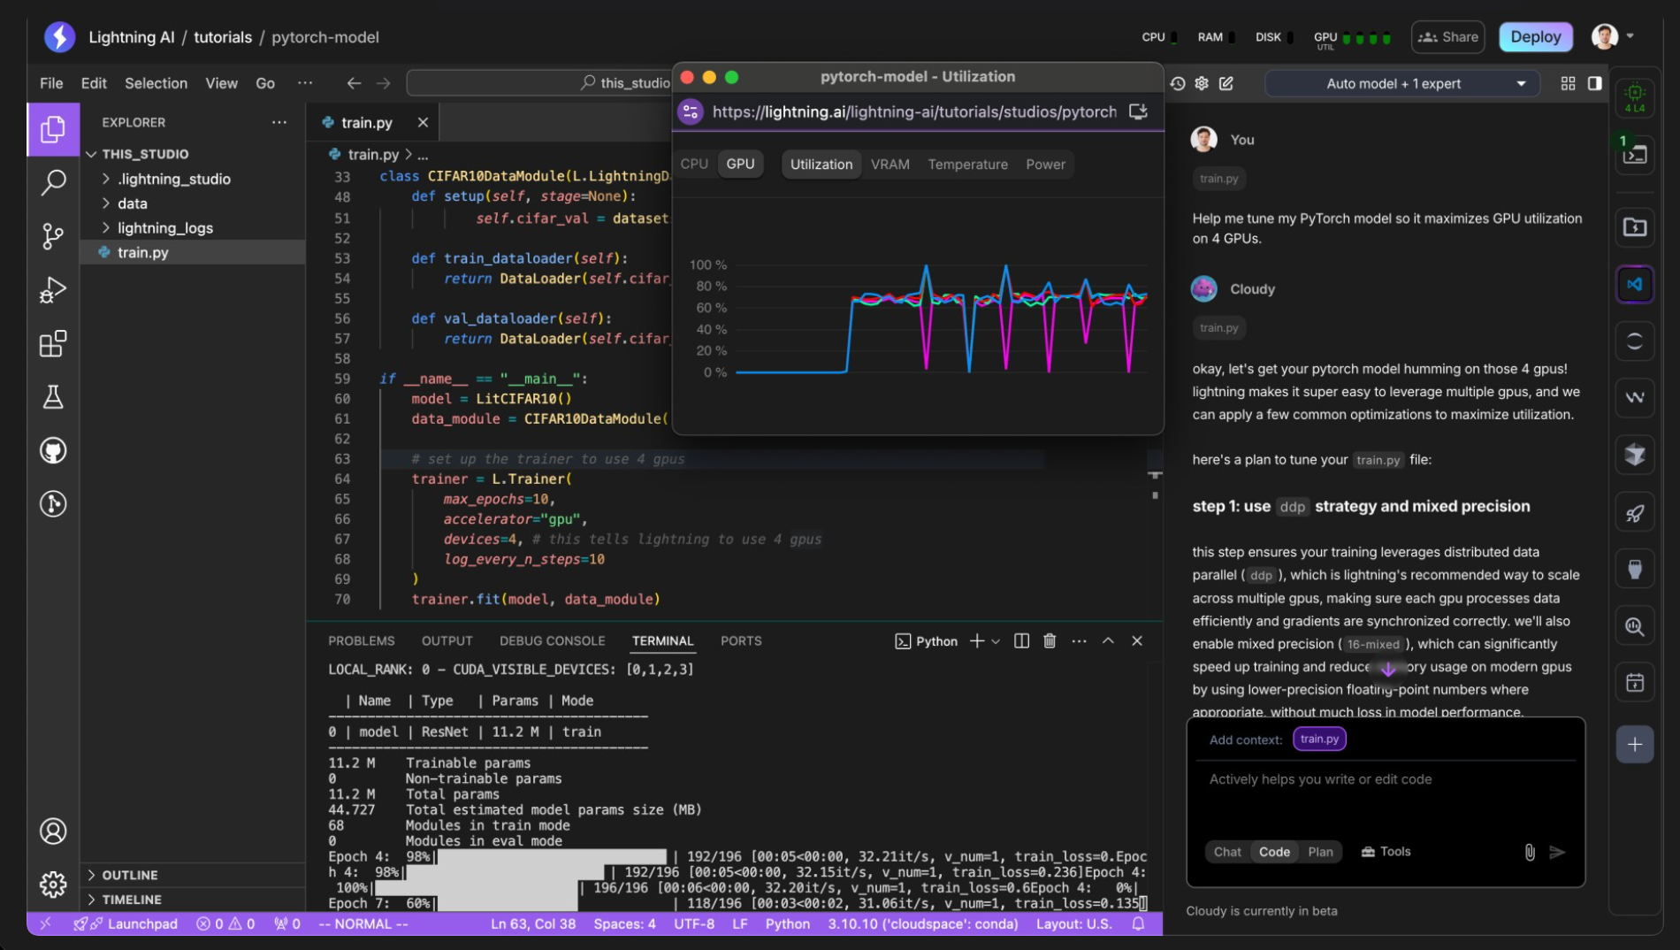Open the Extensions view
The width and height of the screenshot is (1680, 950).
(53, 343)
